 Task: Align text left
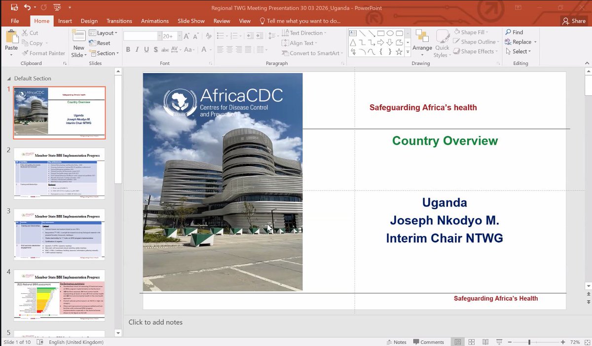click(220, 50)
